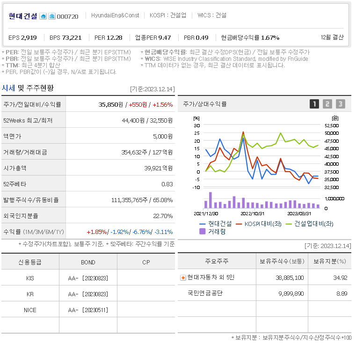Open the 시세 link in section header
Viewport: 356px width, 343px height.
pos(8,88)
